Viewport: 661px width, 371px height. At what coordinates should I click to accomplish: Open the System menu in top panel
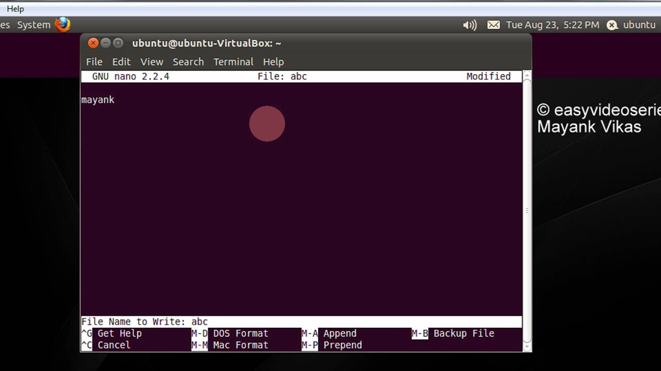(x=34, y=25)
